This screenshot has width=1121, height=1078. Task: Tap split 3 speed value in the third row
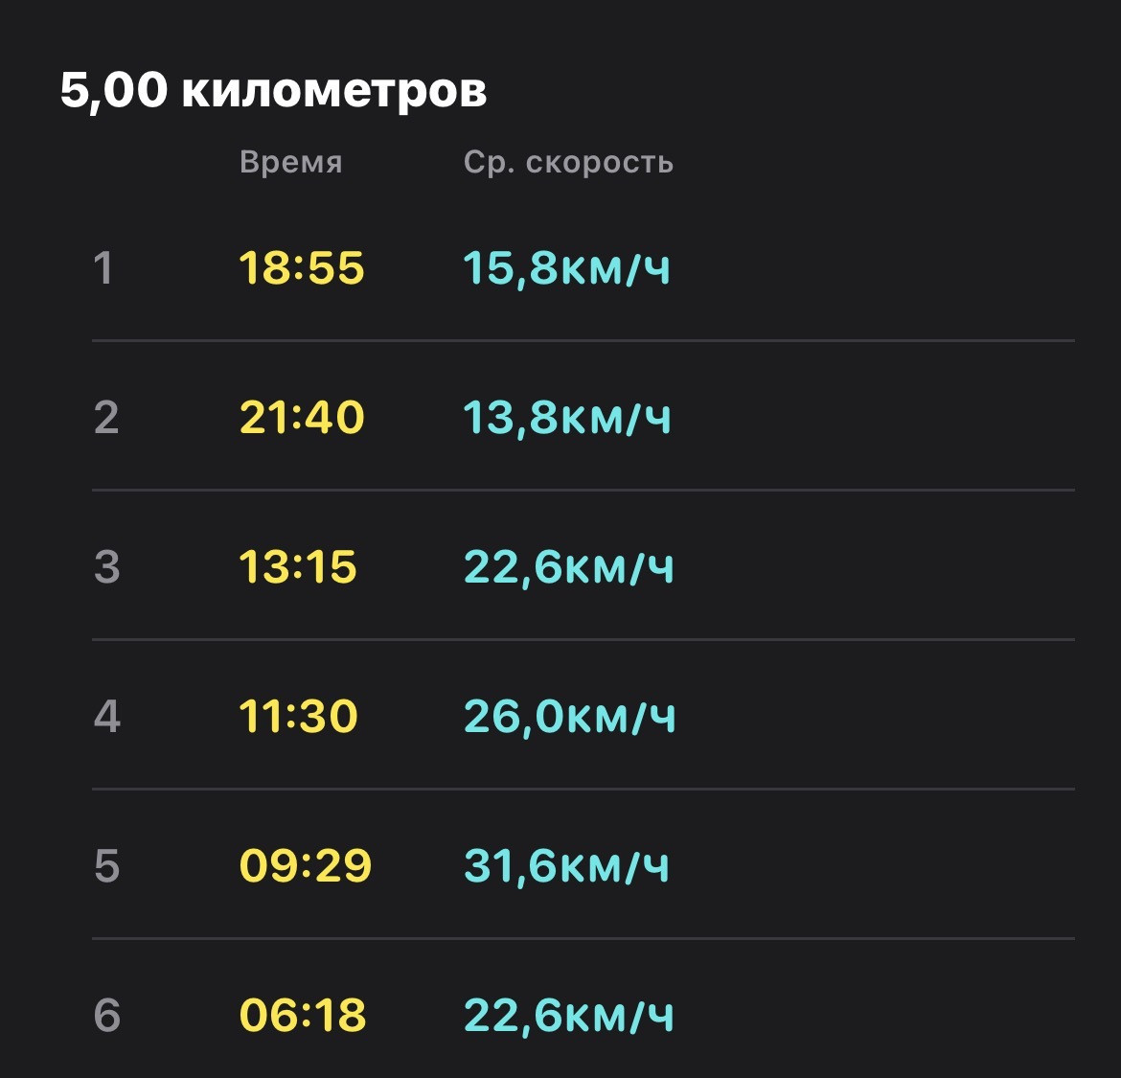[x=569, y=567]
